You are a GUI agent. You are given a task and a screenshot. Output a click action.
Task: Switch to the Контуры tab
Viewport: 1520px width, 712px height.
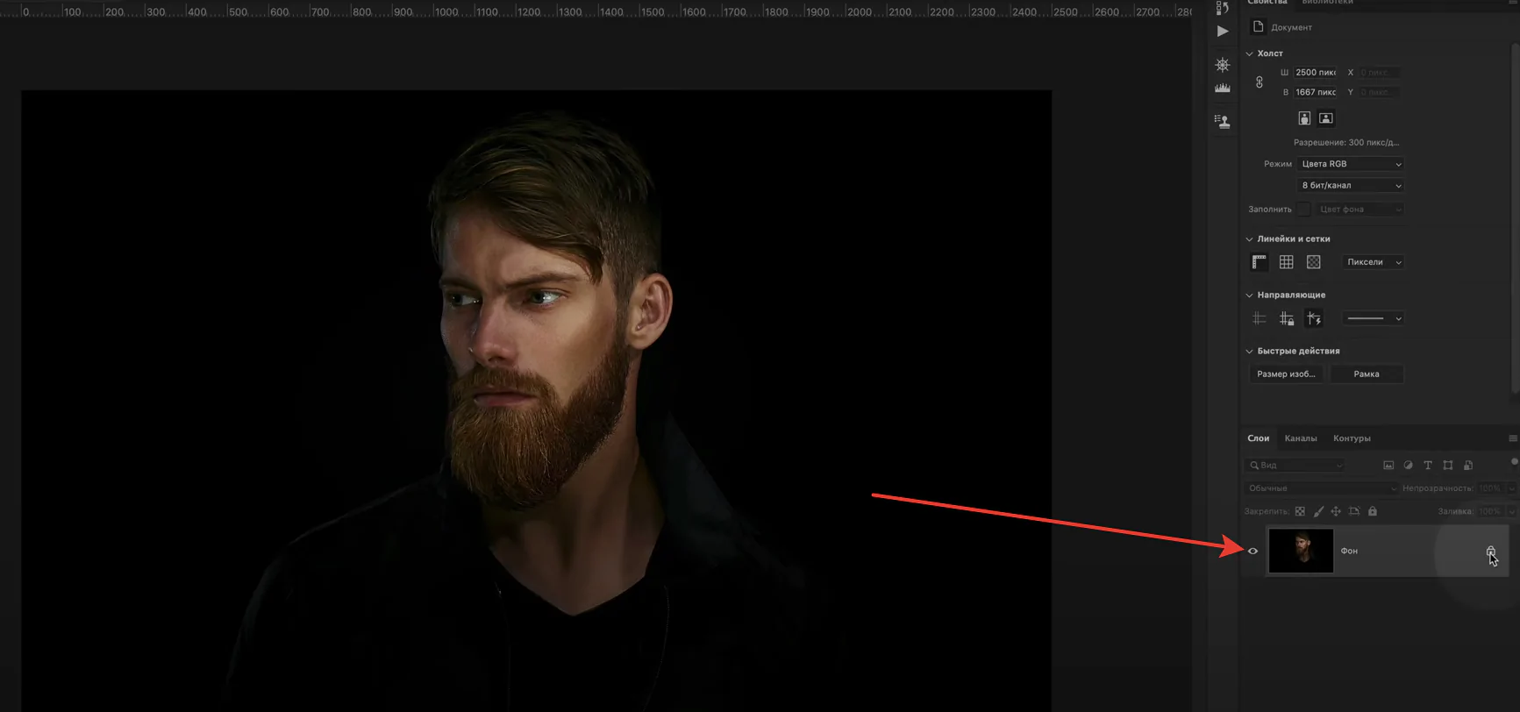[x=1352, y=438]
